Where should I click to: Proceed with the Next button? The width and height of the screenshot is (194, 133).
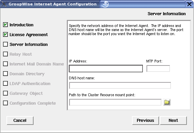click(x=173, y=121)
